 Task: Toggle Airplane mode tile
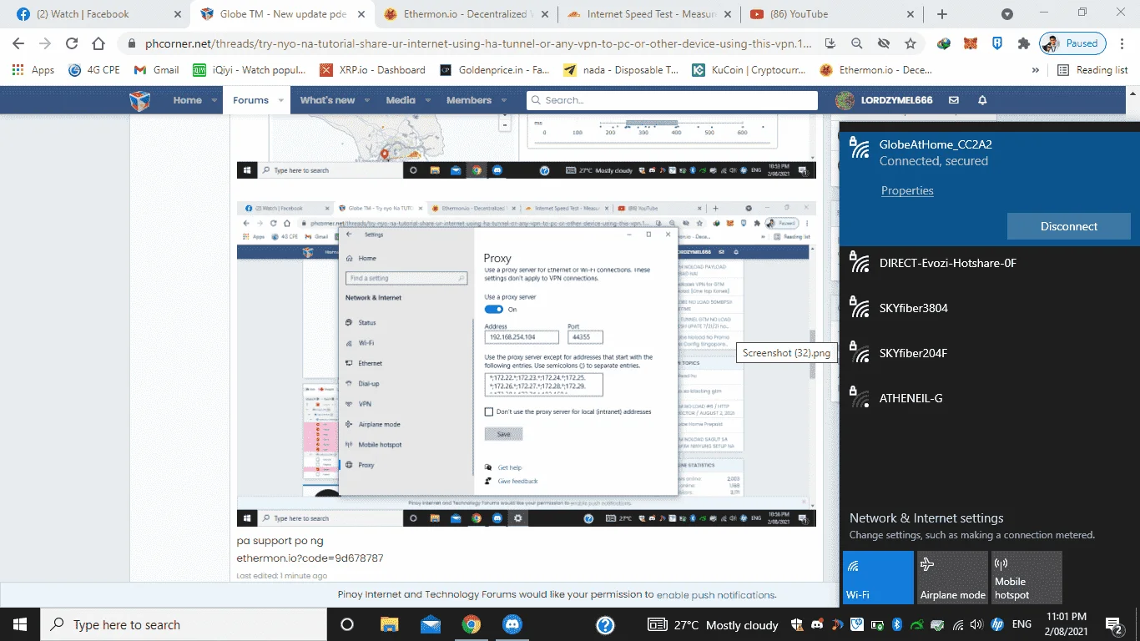point(952,578)
